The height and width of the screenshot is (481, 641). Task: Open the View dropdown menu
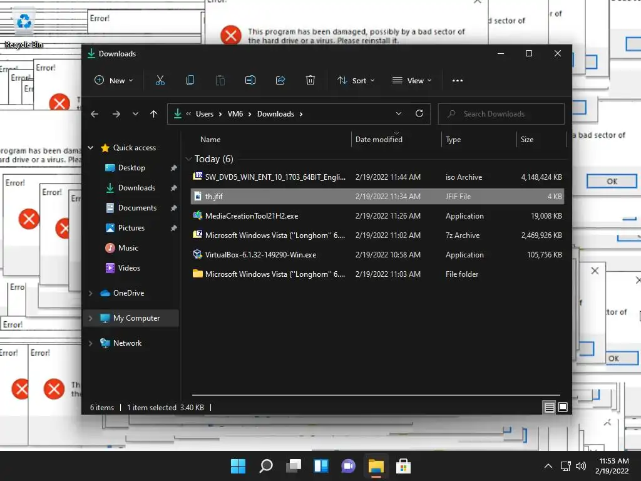click(412, 81)
